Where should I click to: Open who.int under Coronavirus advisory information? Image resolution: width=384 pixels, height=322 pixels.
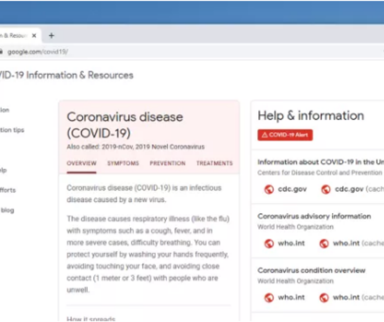pos(291,243)
